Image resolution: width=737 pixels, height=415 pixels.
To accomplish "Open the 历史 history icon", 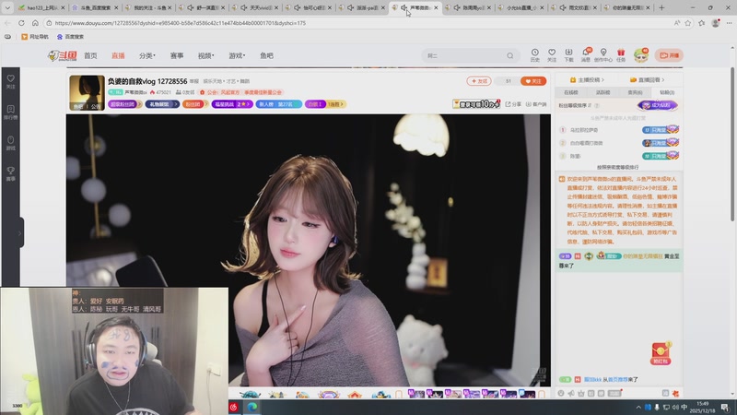I will coord(535,55).
